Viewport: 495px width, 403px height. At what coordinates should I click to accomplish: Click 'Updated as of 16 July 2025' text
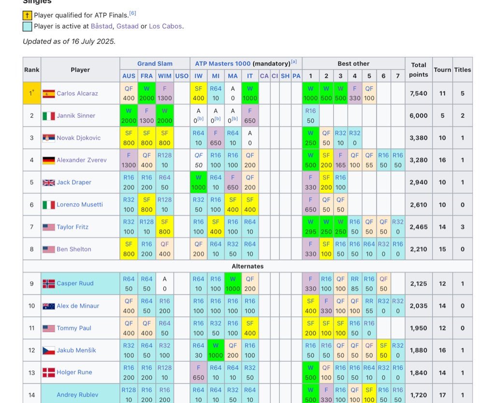pos(69,42)
